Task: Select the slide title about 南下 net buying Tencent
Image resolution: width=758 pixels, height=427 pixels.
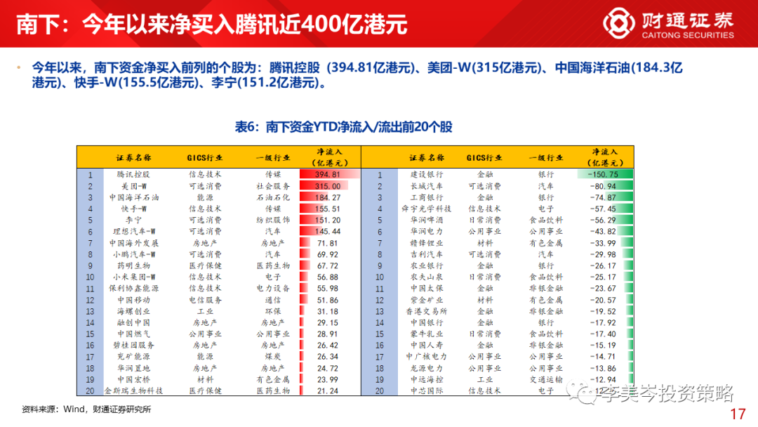Action: point(212,24)
